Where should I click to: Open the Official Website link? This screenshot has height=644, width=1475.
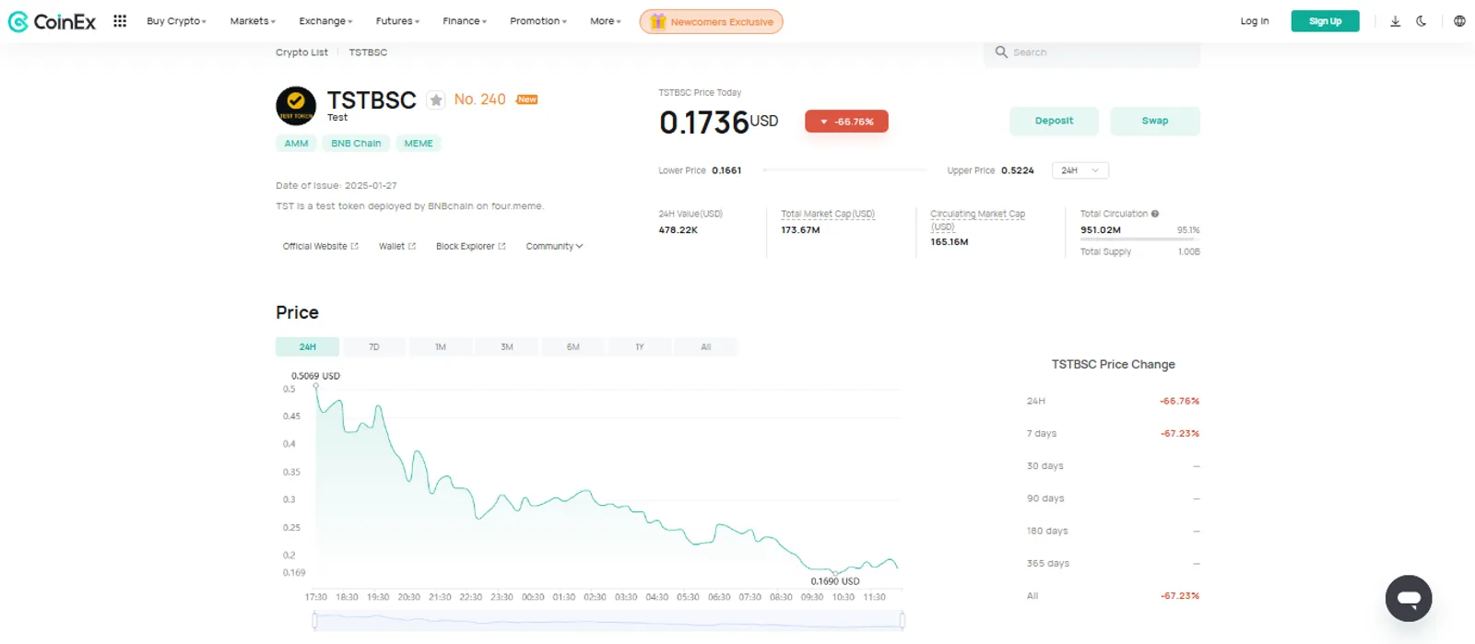tap(320, 247)
